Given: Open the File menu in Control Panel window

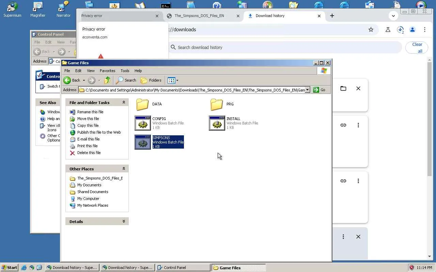Looking at the screenshot, I should coord(37,42).
